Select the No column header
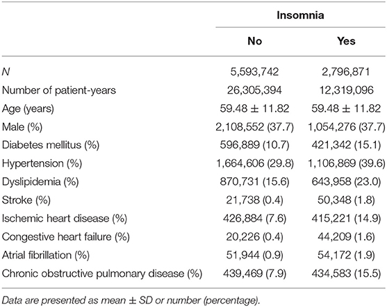Viewport: 387px width, 307px height. point(254,41)
